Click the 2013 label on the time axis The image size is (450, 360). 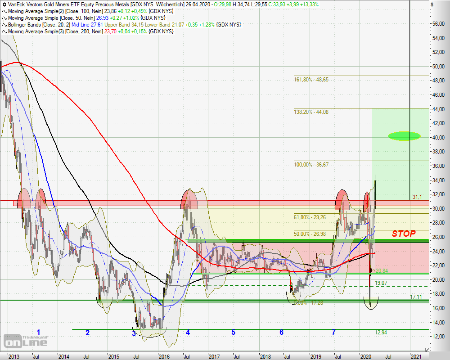coord(13,356)
